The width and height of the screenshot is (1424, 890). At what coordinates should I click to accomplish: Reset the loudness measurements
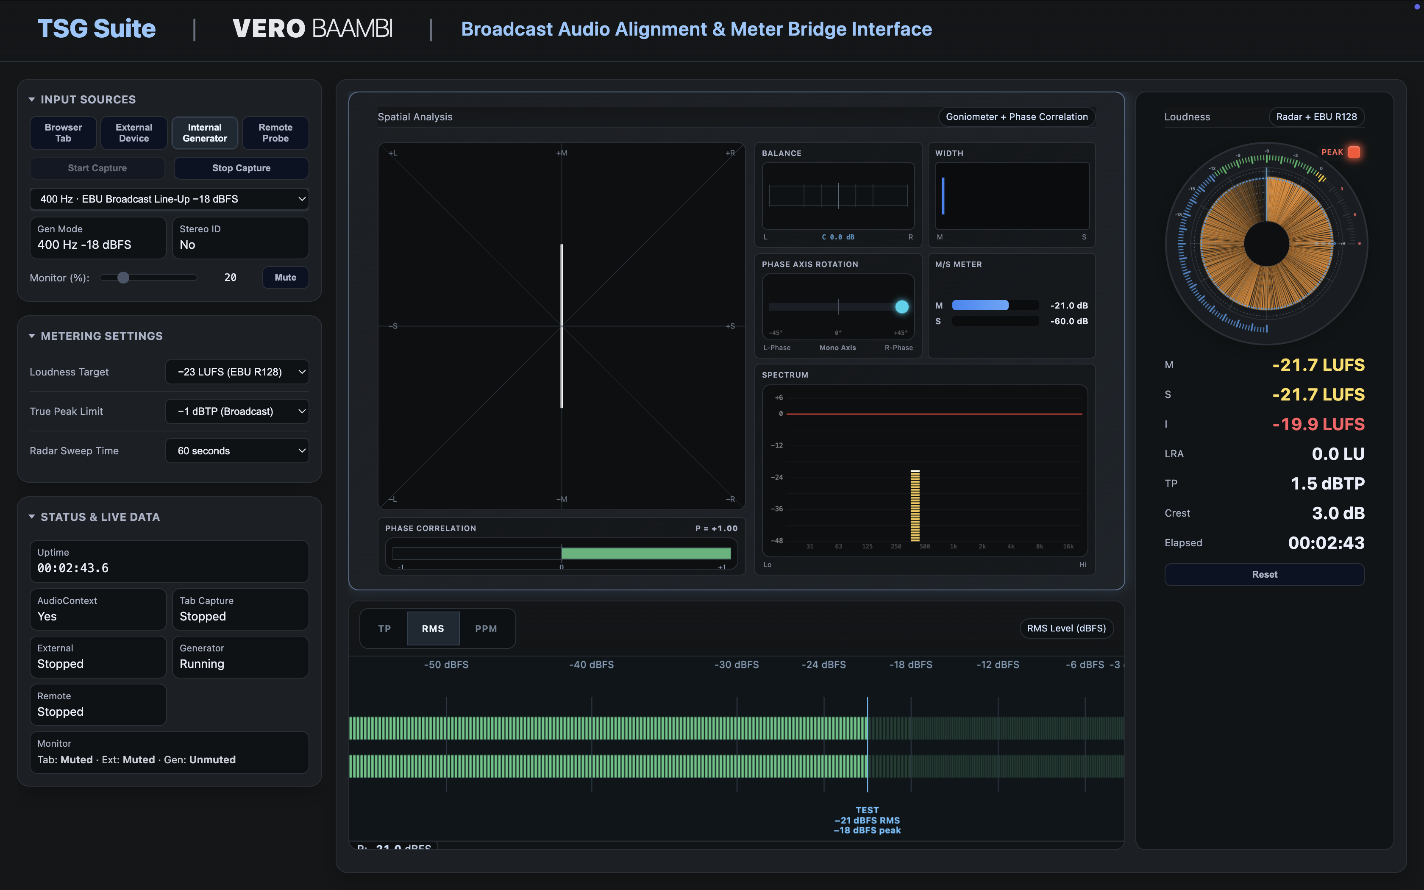(x=1264, y=575)
